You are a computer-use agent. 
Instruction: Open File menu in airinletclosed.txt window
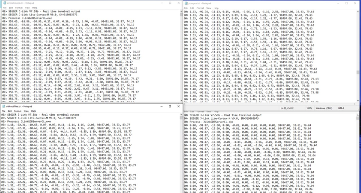[x=4, y=8]
